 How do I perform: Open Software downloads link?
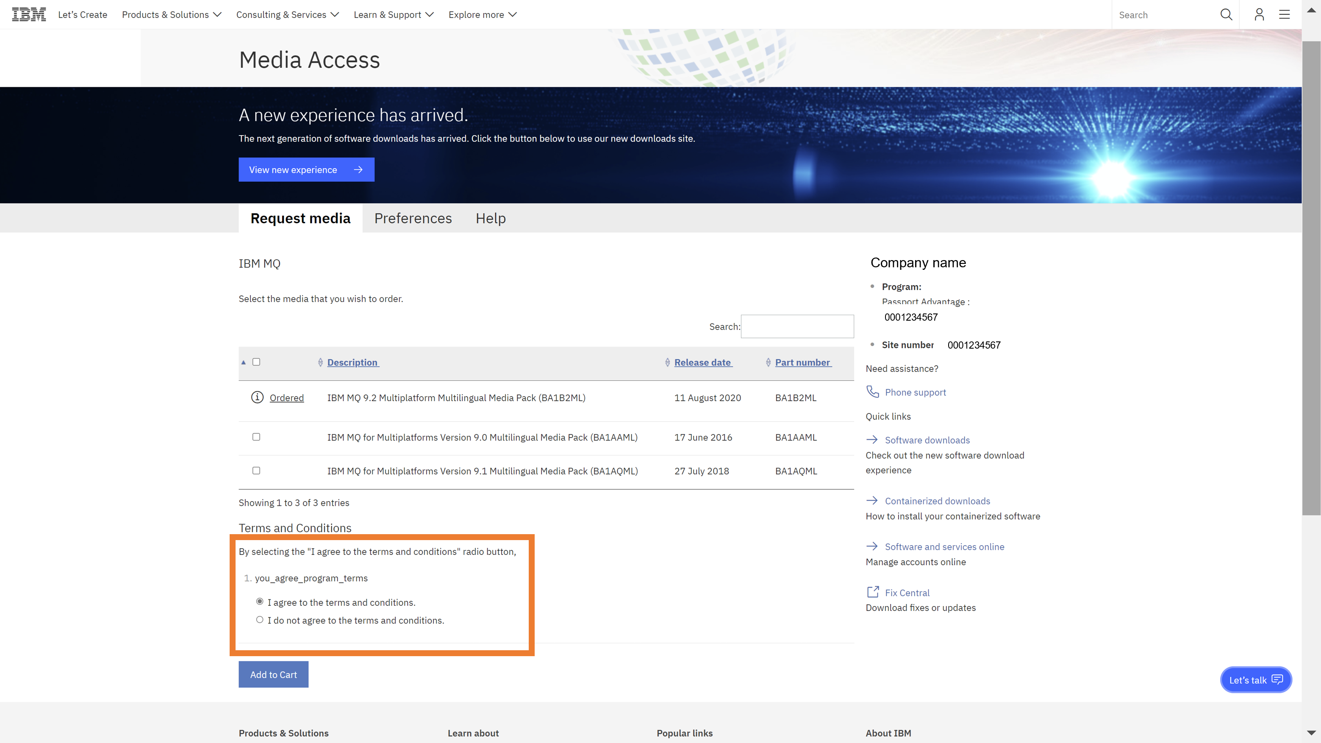(927, 440)
